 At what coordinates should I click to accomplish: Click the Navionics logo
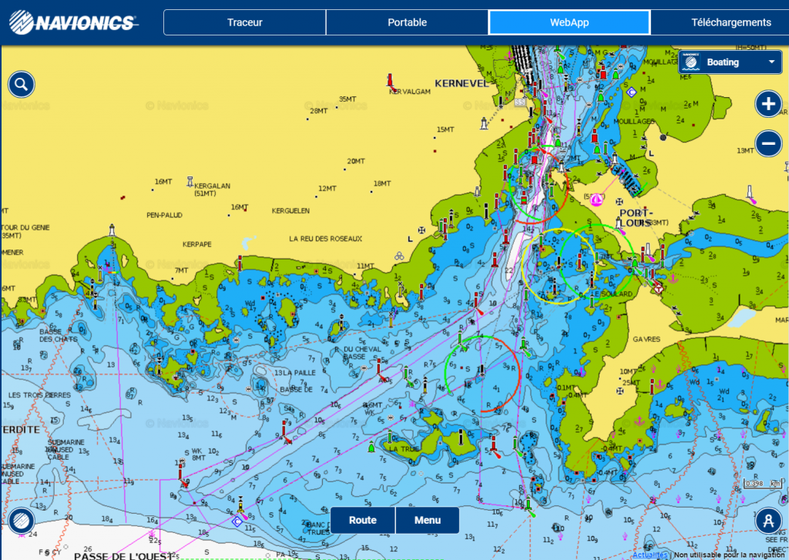tap(73, 22)
